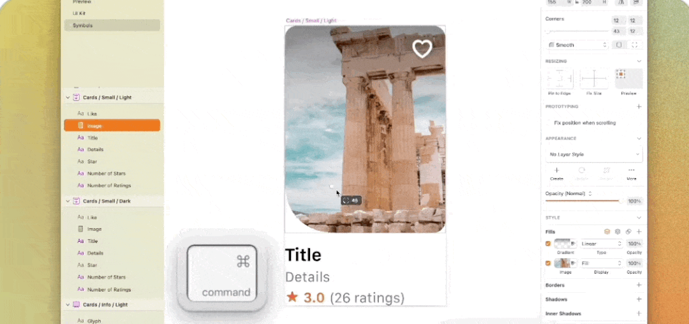
Task: Click the Opacity slider track
Action: (x=584, y=201)
